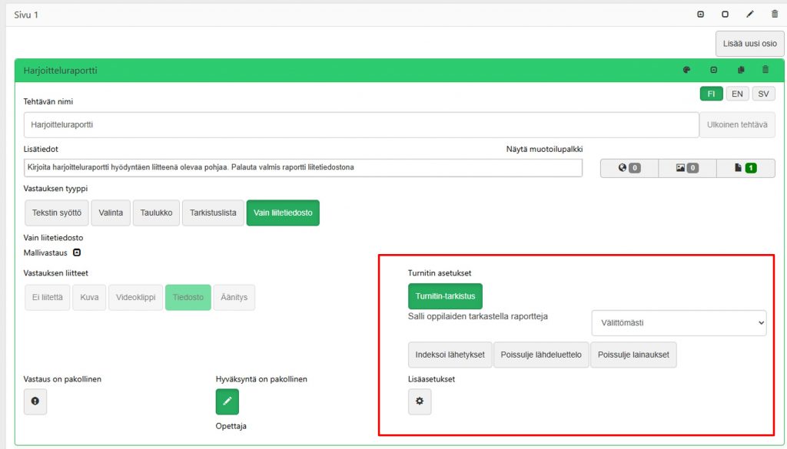
Task: Duplicate the Harjoitteluraportti section with the copy icon
Action: pyautogui.click(x=741, y=71)
